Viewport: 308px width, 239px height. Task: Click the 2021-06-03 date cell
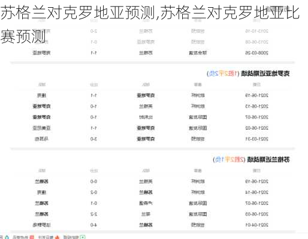256,214
